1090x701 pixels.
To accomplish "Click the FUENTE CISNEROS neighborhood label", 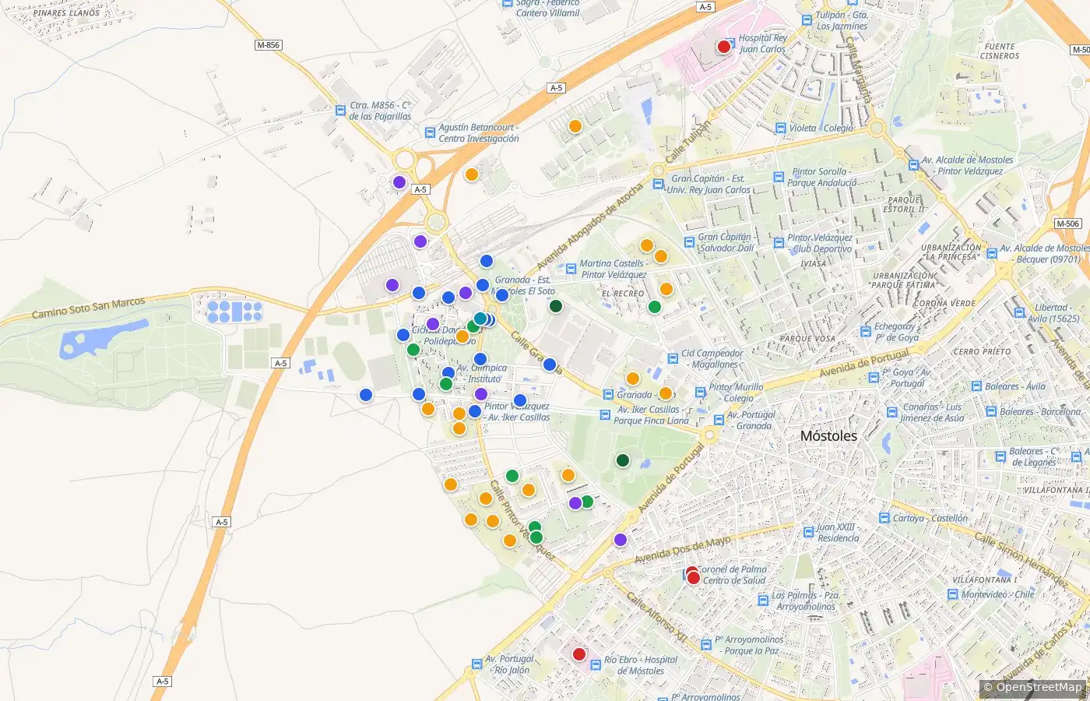I will tap(1000, 51).
